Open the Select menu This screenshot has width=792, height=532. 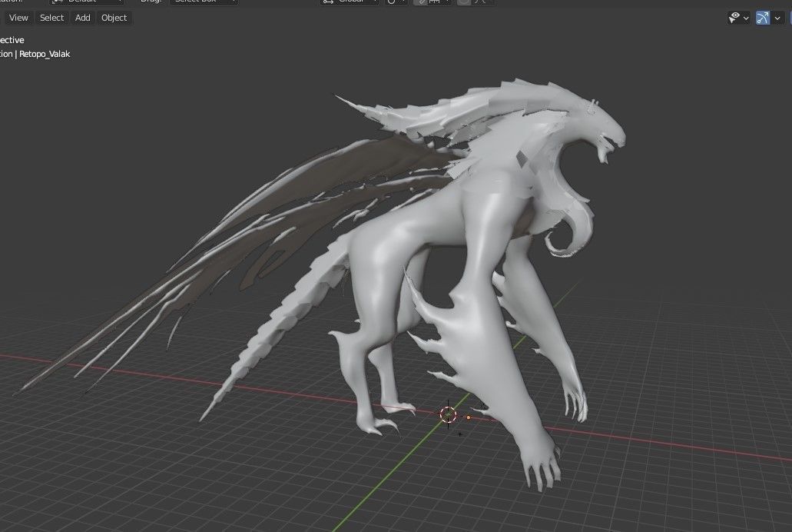tap(51, 18)
